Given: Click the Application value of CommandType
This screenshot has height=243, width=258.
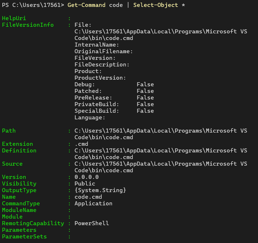Looking at the screenshot, I should 93,204.
